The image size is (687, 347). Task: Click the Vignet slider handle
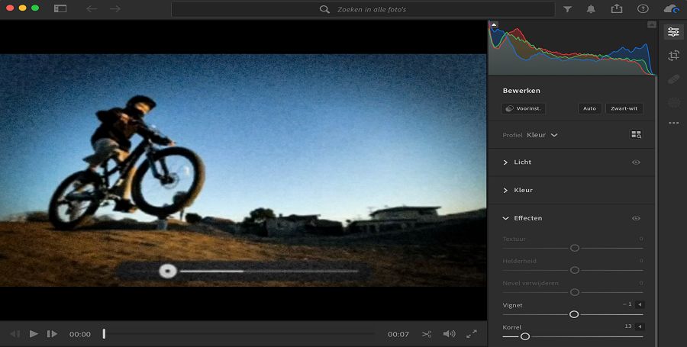click(x=574, y=314)
